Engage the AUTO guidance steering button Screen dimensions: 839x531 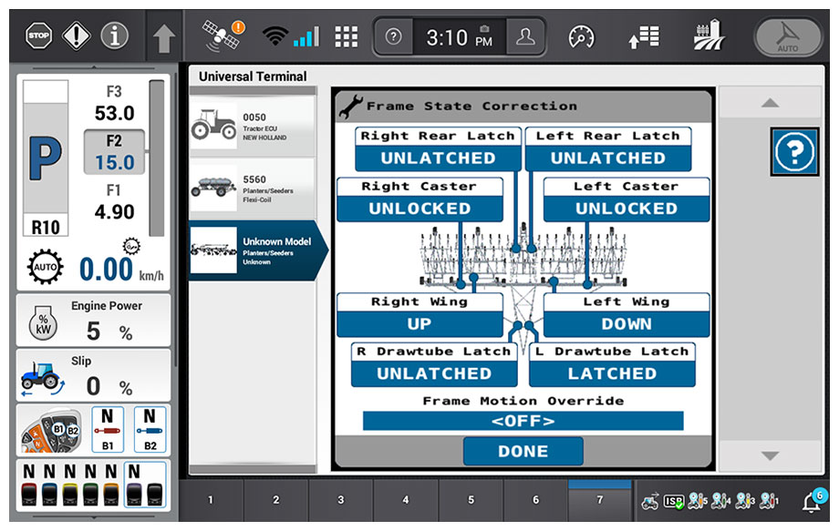(x=787, y=37)
